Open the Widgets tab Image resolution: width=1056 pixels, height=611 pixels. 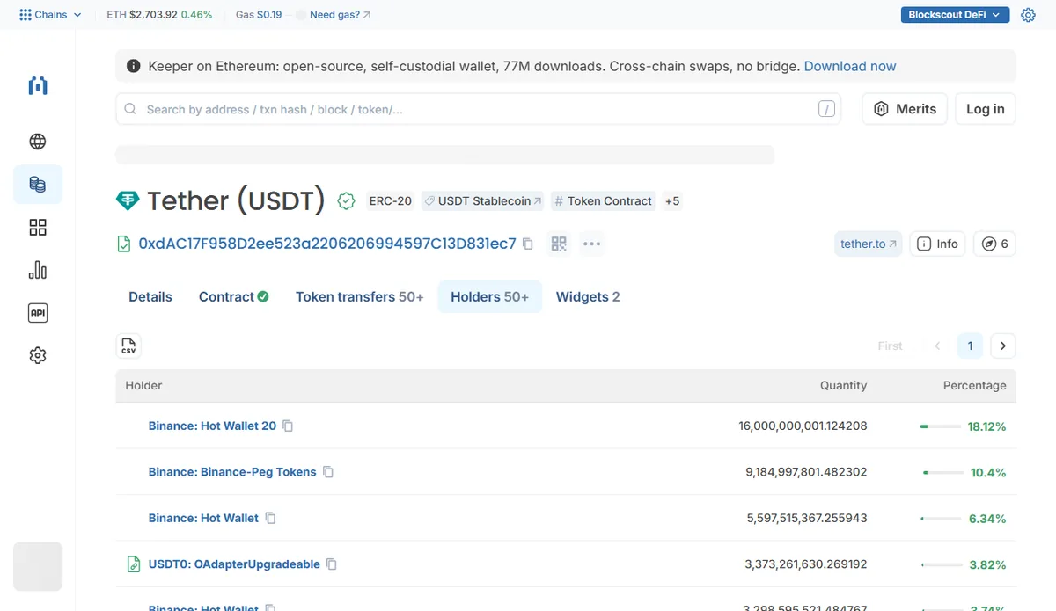coord(588,297)
